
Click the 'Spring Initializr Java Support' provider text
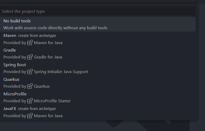click(61, 72)
